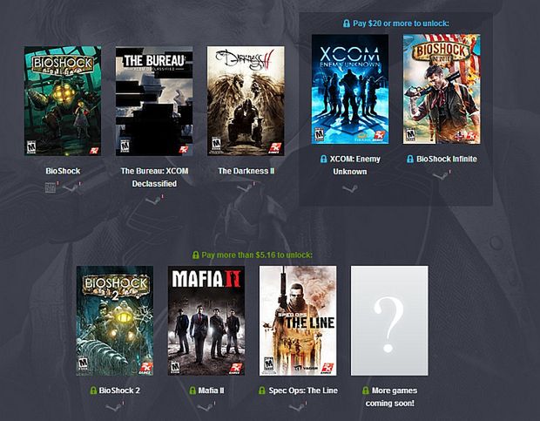Click the Spec Ops: The Line title

303,390
